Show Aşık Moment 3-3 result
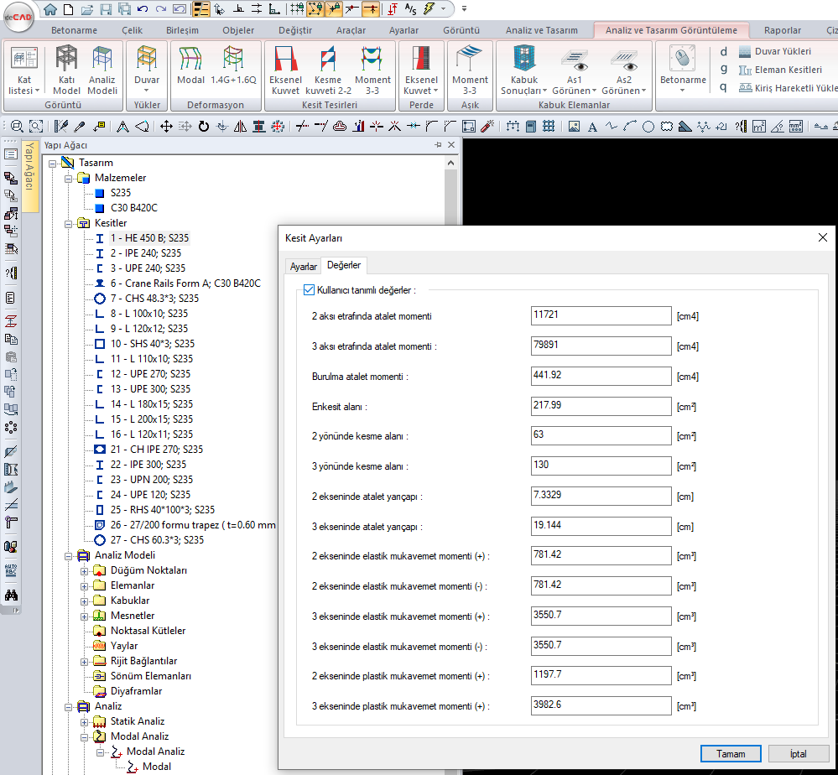The image size is (838, 775). [470, 70]
